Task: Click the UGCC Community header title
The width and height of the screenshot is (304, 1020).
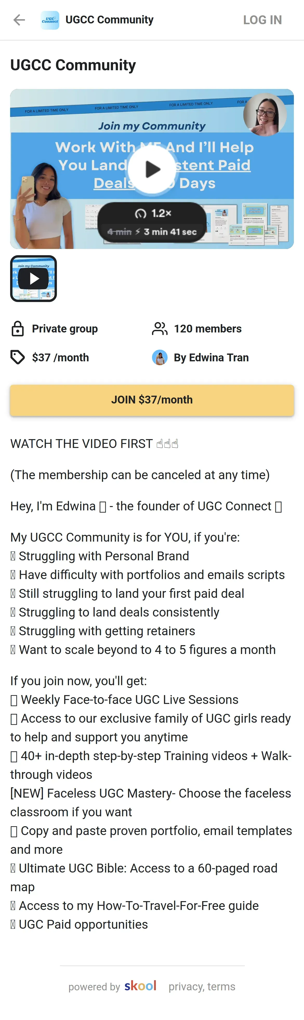Action: pyautogui.click(x=109, y=20)
